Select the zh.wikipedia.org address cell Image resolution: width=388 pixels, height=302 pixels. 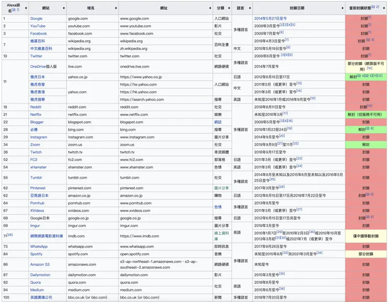pos(166,49)
